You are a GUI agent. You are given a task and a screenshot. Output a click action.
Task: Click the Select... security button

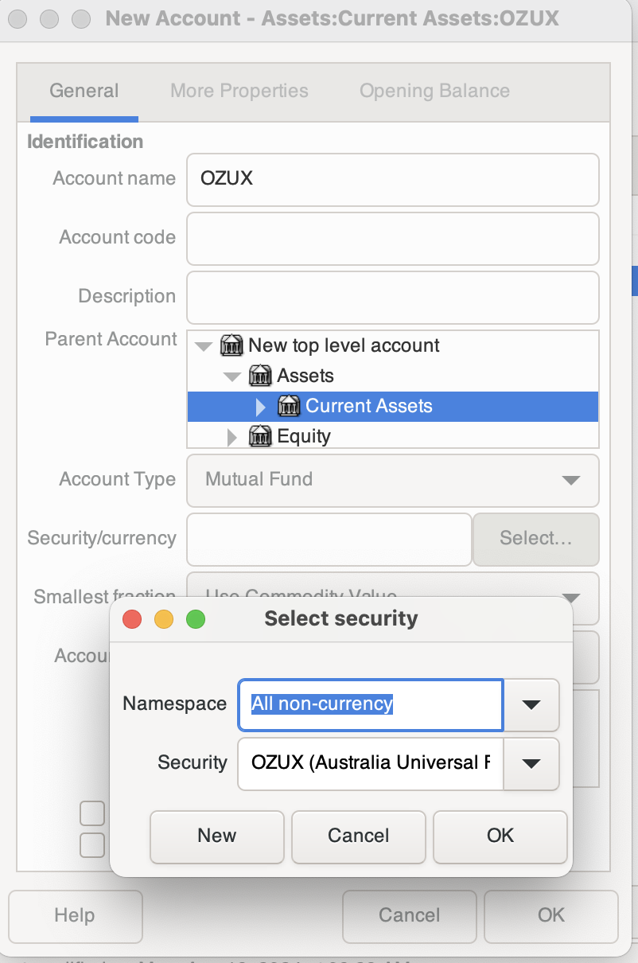click(536, 539)
